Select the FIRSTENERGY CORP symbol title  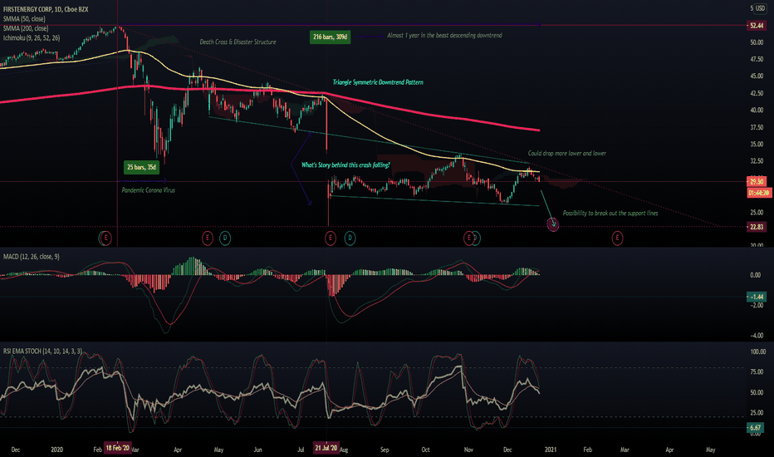click(46, 9)
